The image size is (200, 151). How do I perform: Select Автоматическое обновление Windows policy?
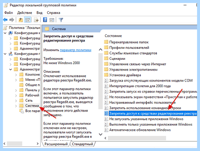point(140,130)
